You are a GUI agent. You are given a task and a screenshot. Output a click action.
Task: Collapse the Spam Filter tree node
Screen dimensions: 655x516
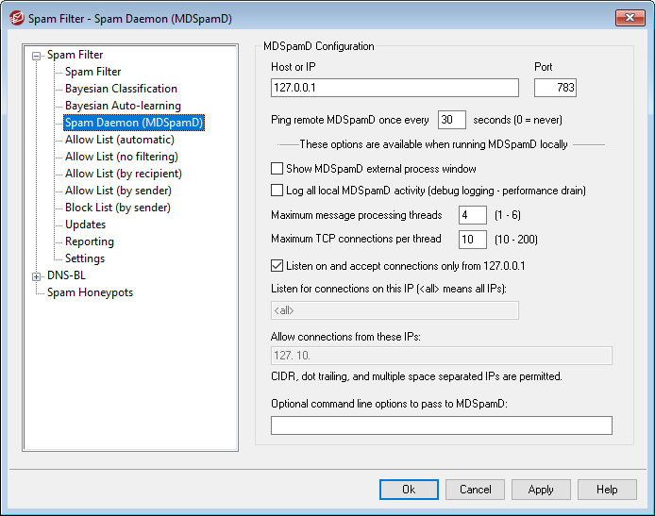37,56
